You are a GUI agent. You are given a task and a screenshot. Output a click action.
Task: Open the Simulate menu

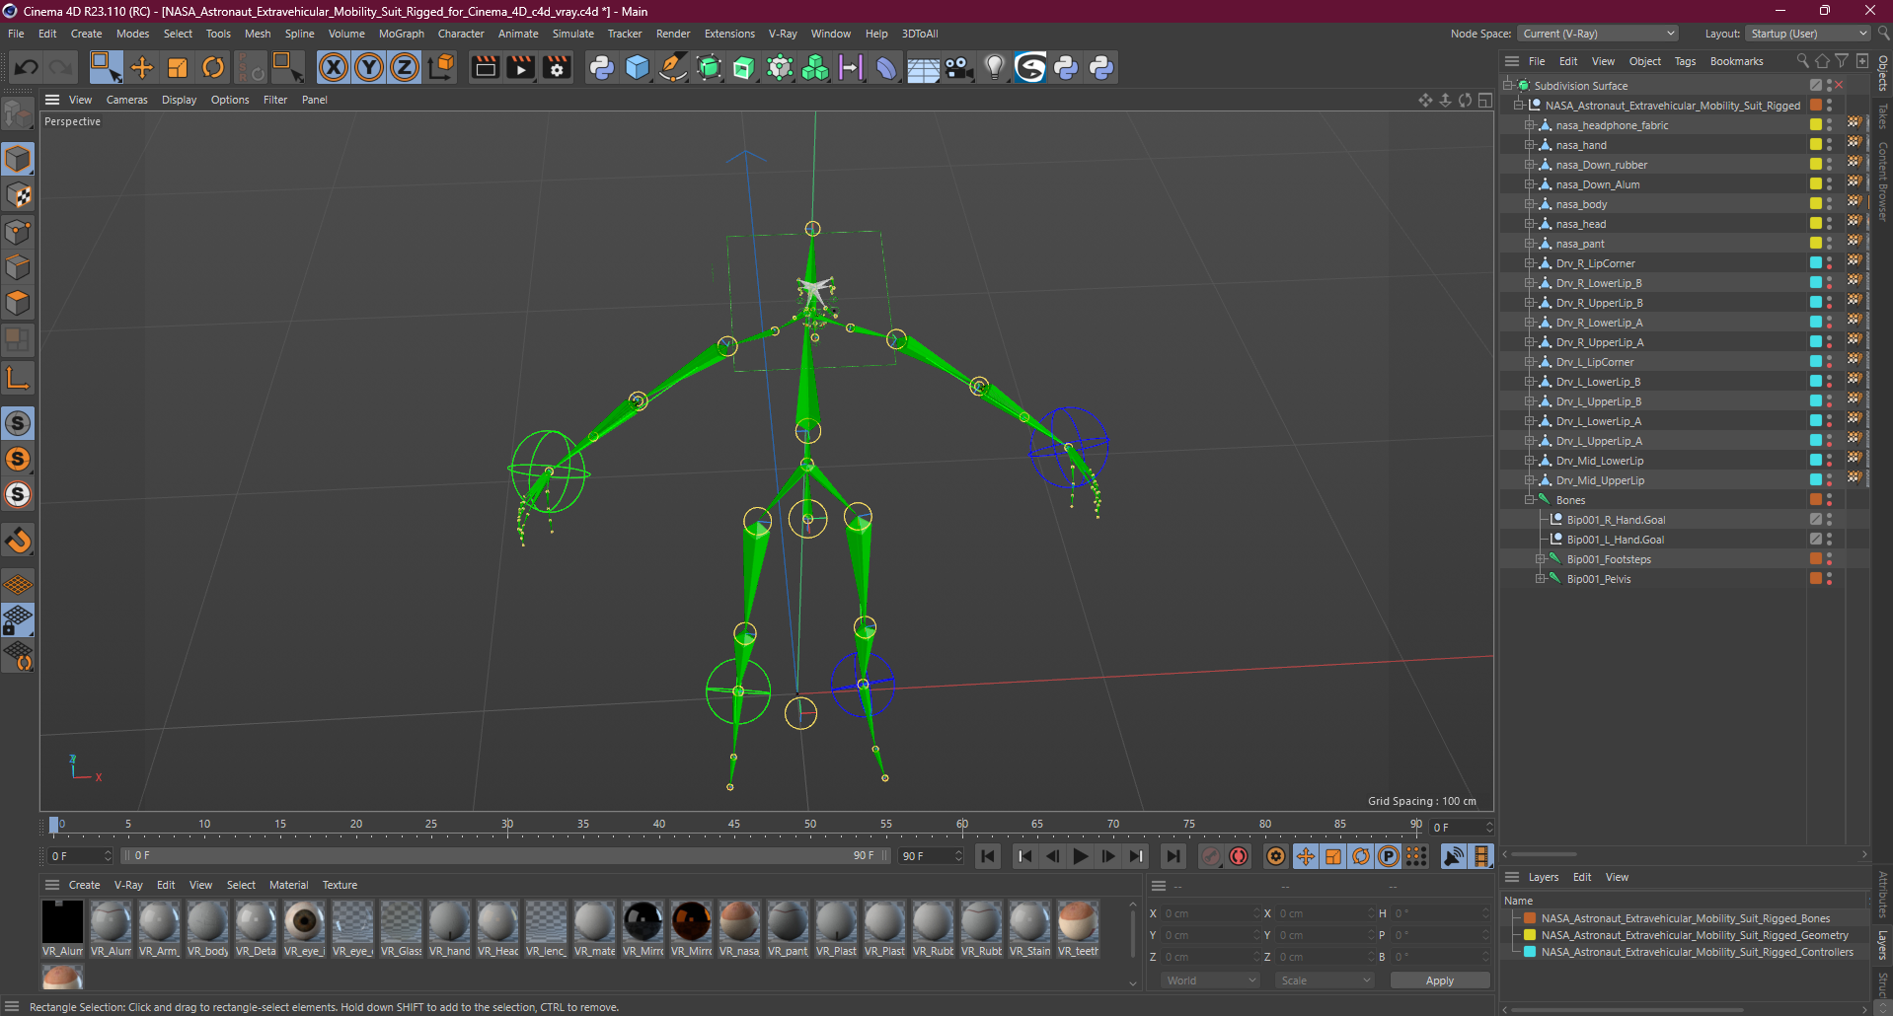click(x=572, y=34)
